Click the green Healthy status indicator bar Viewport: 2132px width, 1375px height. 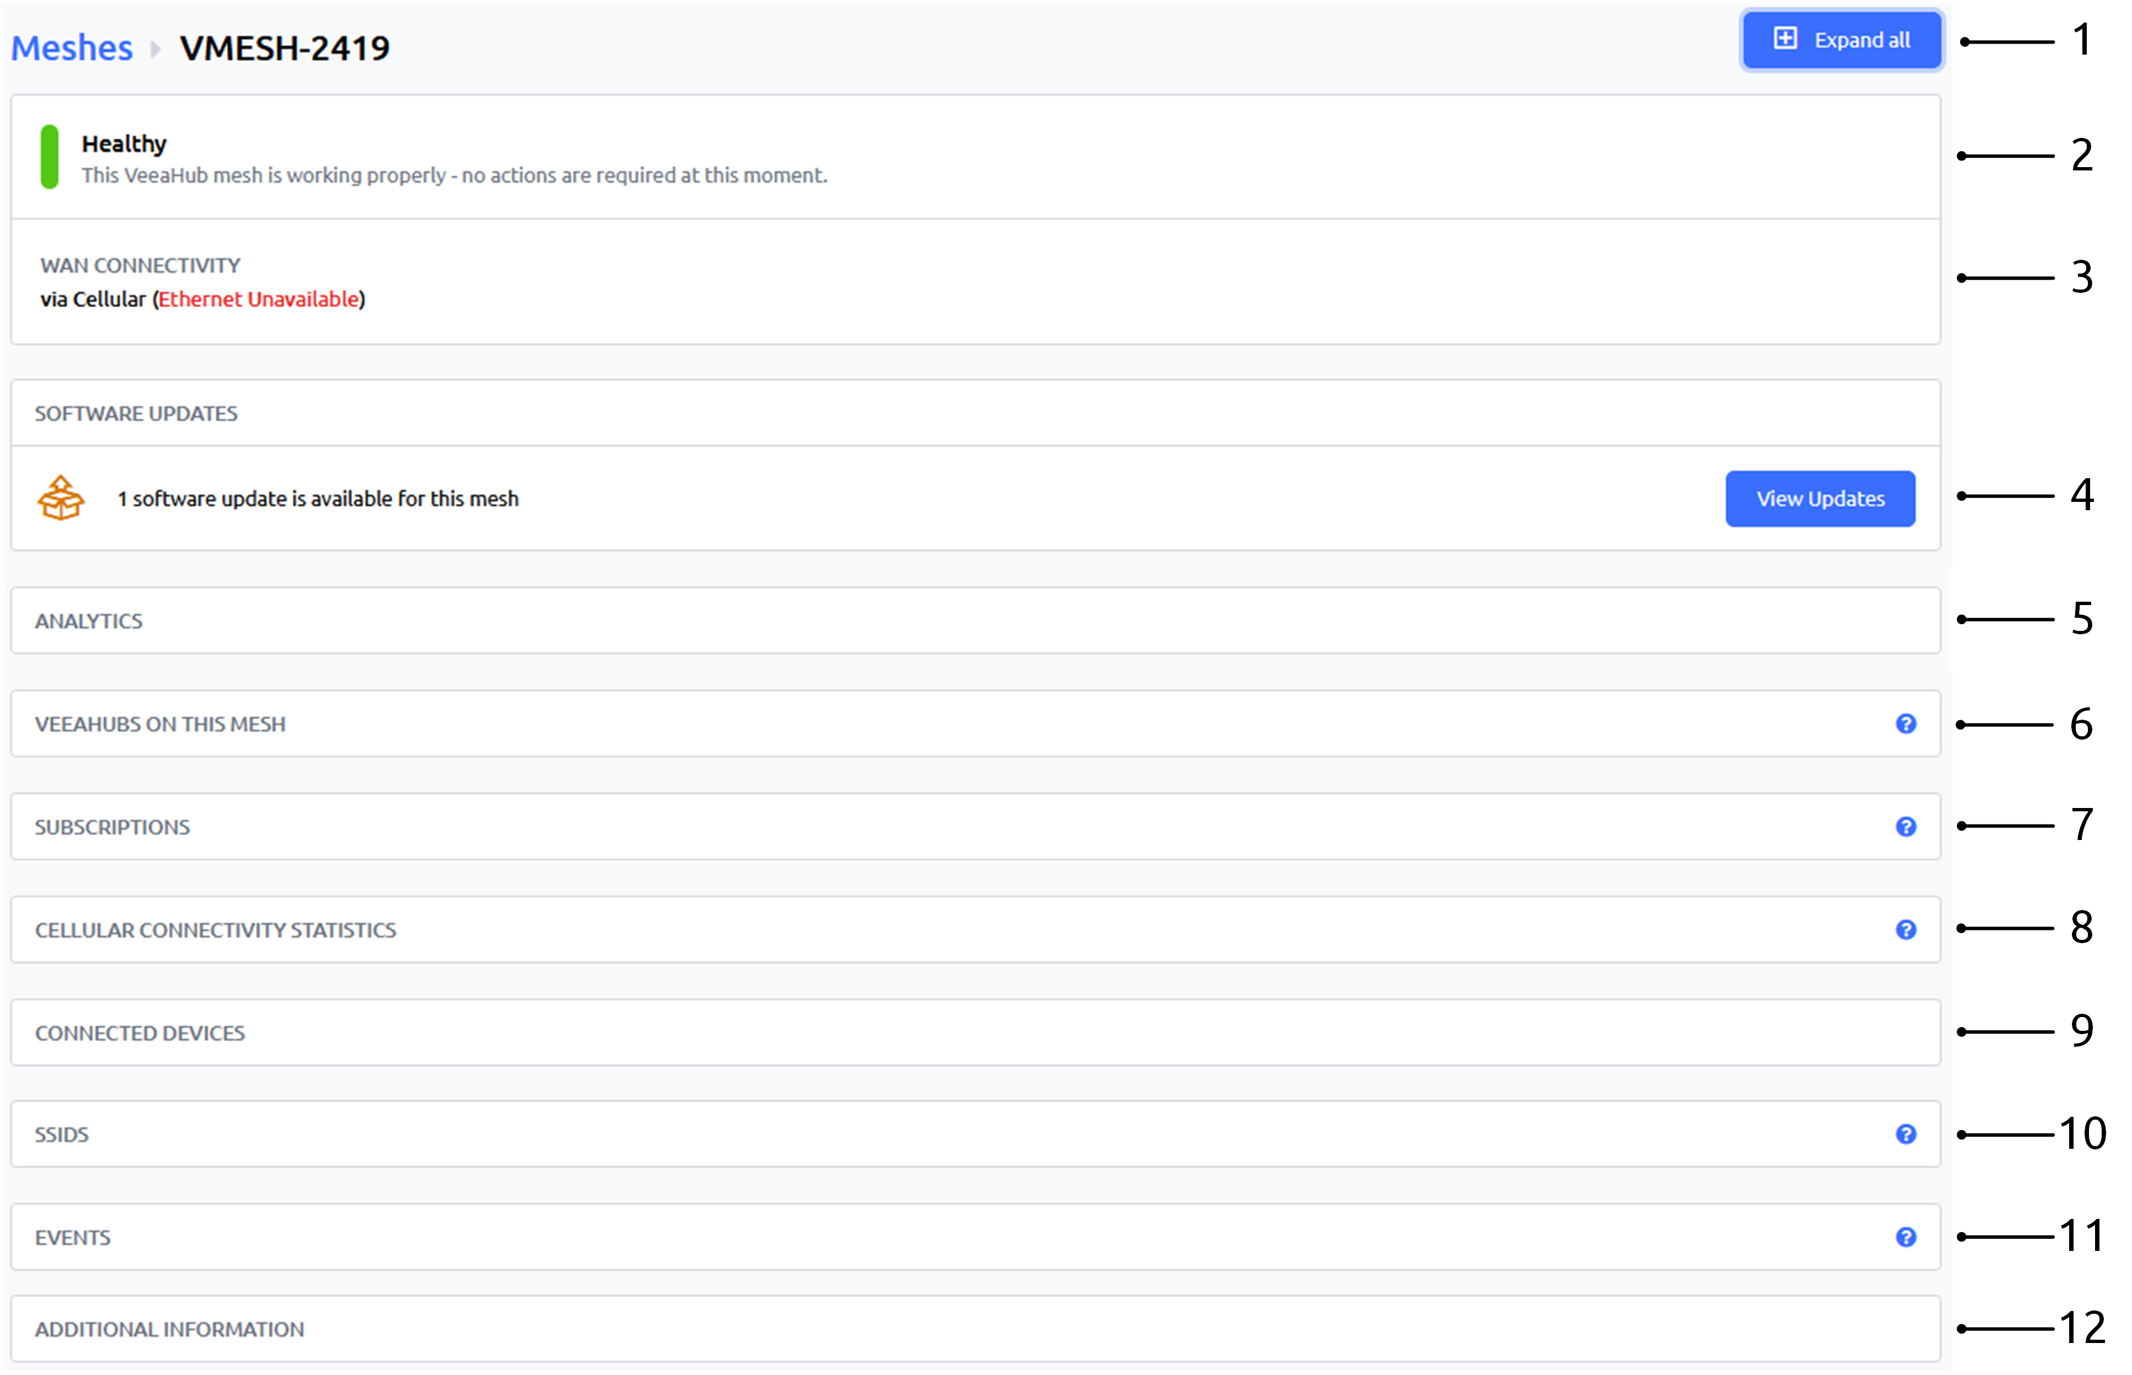[x=50, y=156]
